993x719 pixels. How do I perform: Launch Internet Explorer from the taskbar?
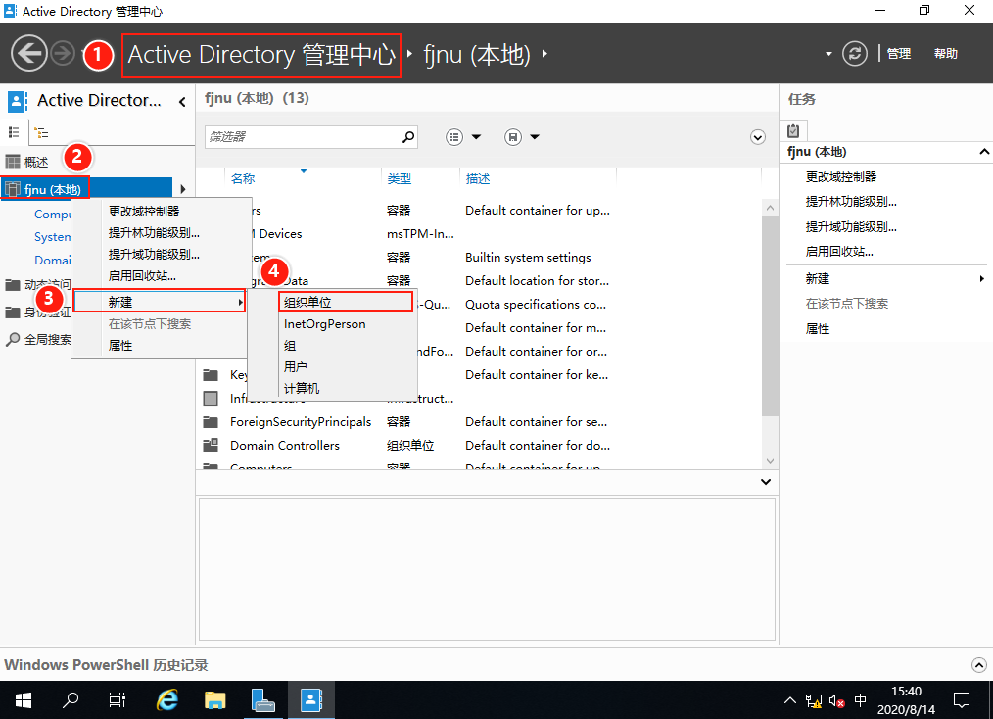[167, 700]
